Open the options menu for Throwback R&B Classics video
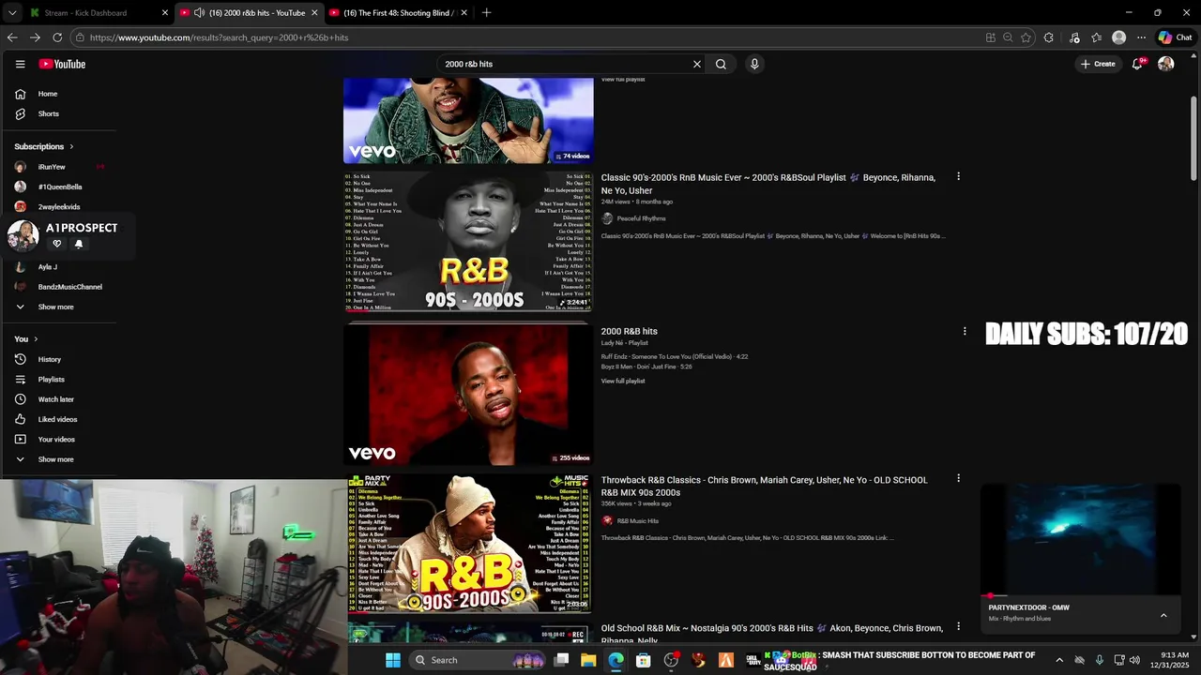The image size is (1201, 675). [958, 478]
